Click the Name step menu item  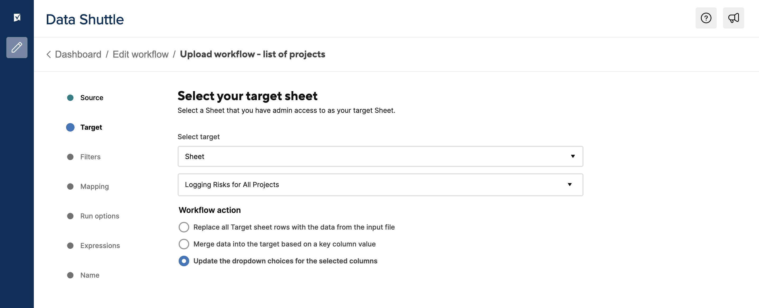[90, 275]
